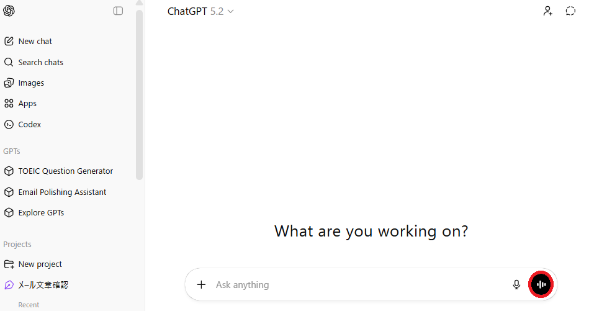The width and height of the screenshot is (589, 311).
Task: Start voice mode with the waveform button
Action: click(541, 285)
